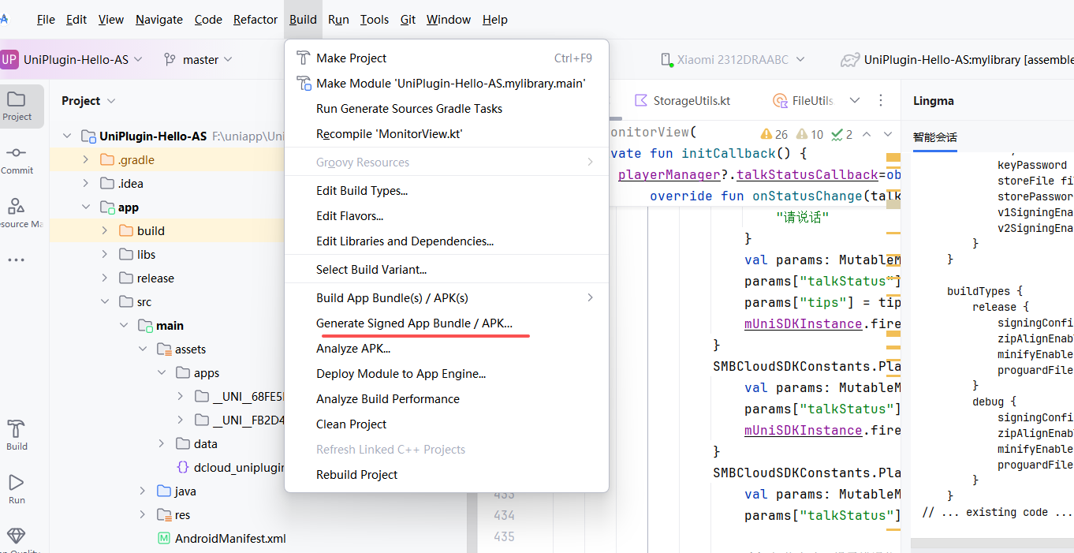The width and height of the screenshot is (1074, 553).
Task: Open the Commit tool window
Action: tap(17, 159)
